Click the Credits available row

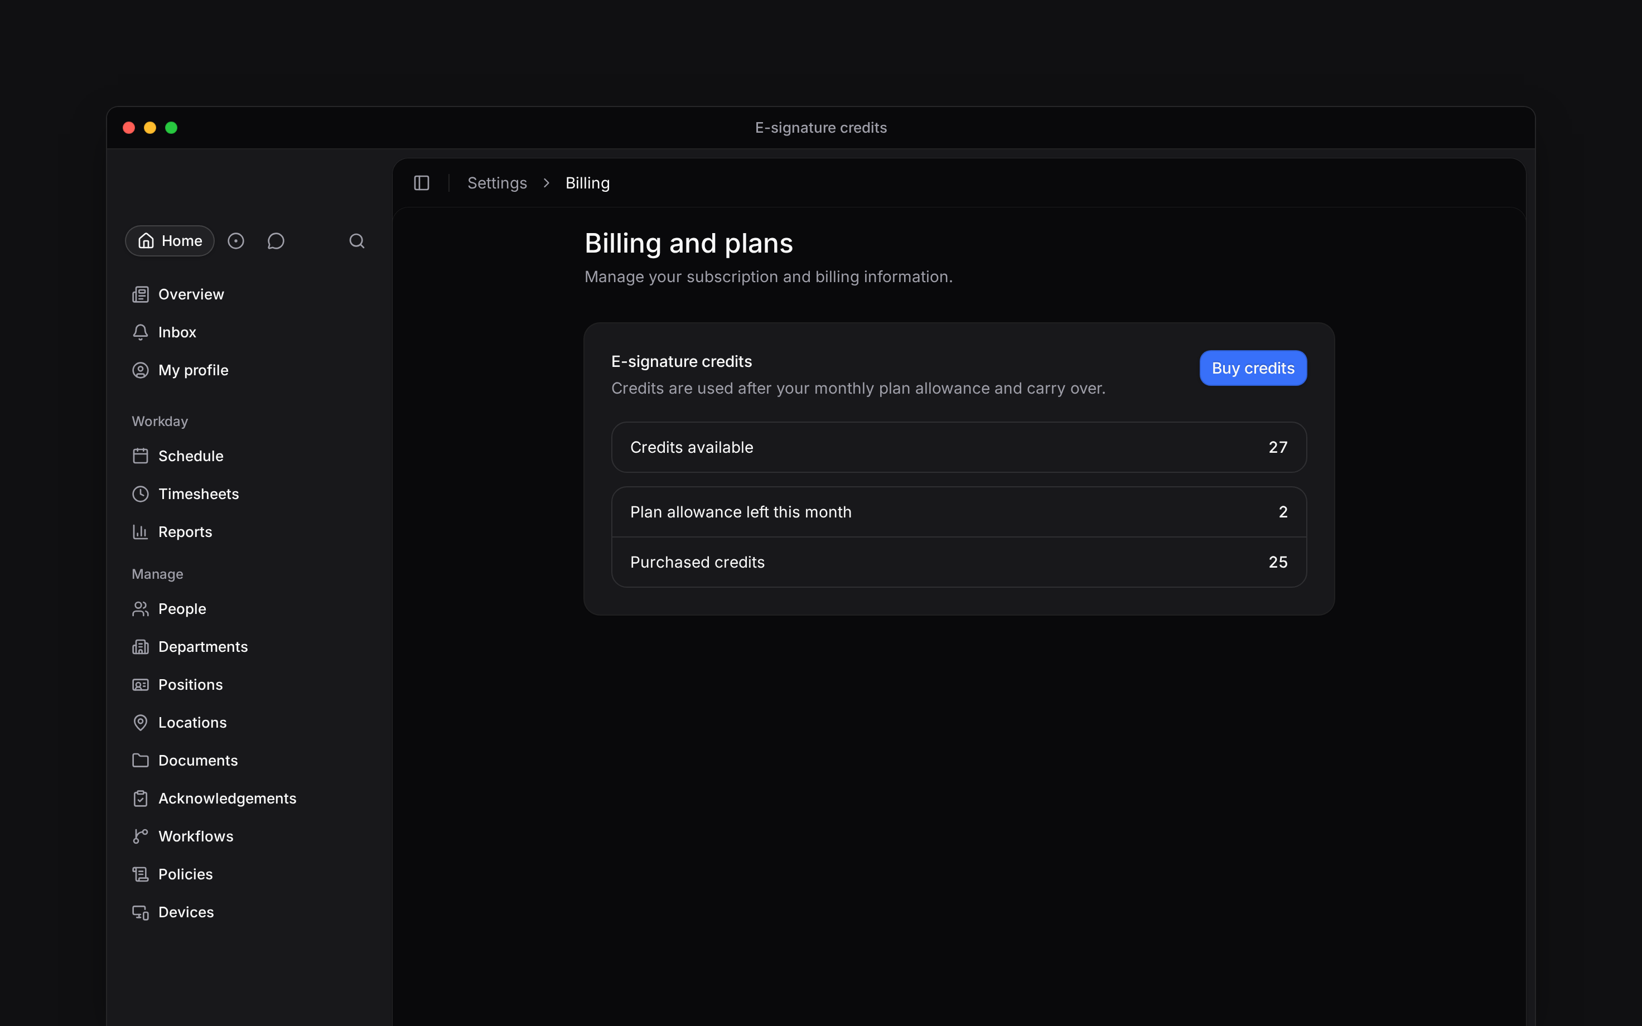[959, 448]
